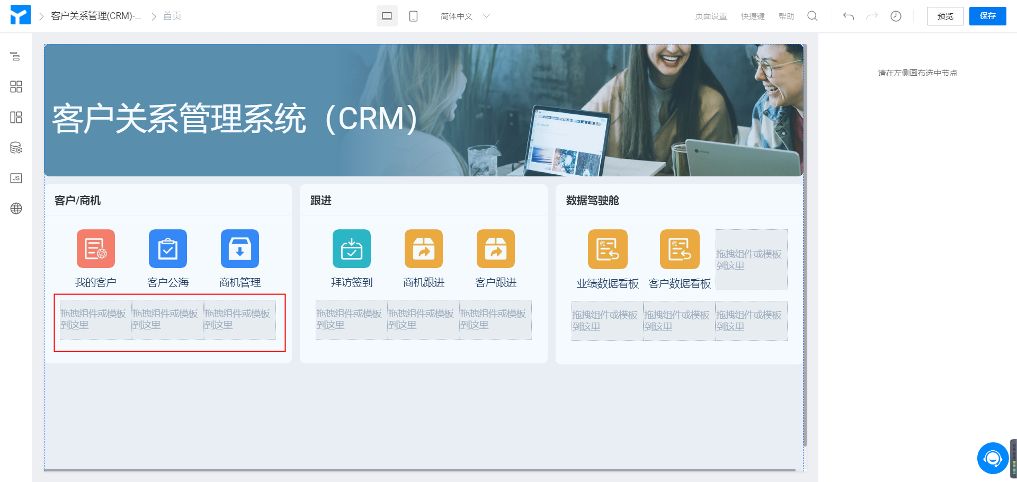Switch to desktop preview mode icon
The height and width of the screenshot is (482, 1017).
[387, 16]
